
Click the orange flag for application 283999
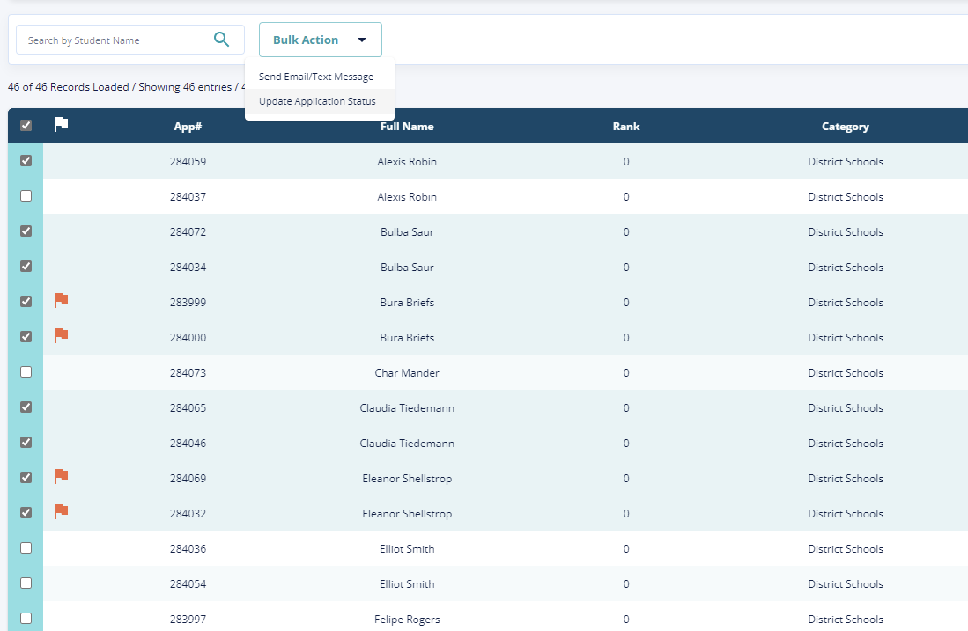click(x=61, y=301)
